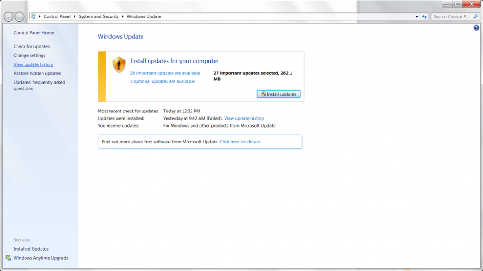Expand the arrow after System and Security breadcrumb
The height and width of the screenshot is (271, 483).
coord(123,16)
